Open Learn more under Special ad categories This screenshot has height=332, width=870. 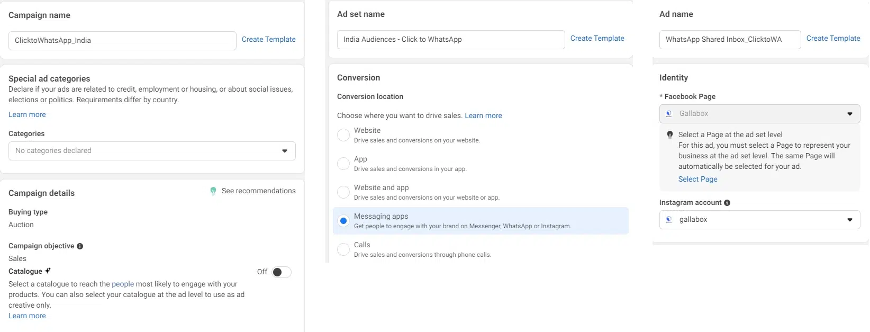(27, 115)
